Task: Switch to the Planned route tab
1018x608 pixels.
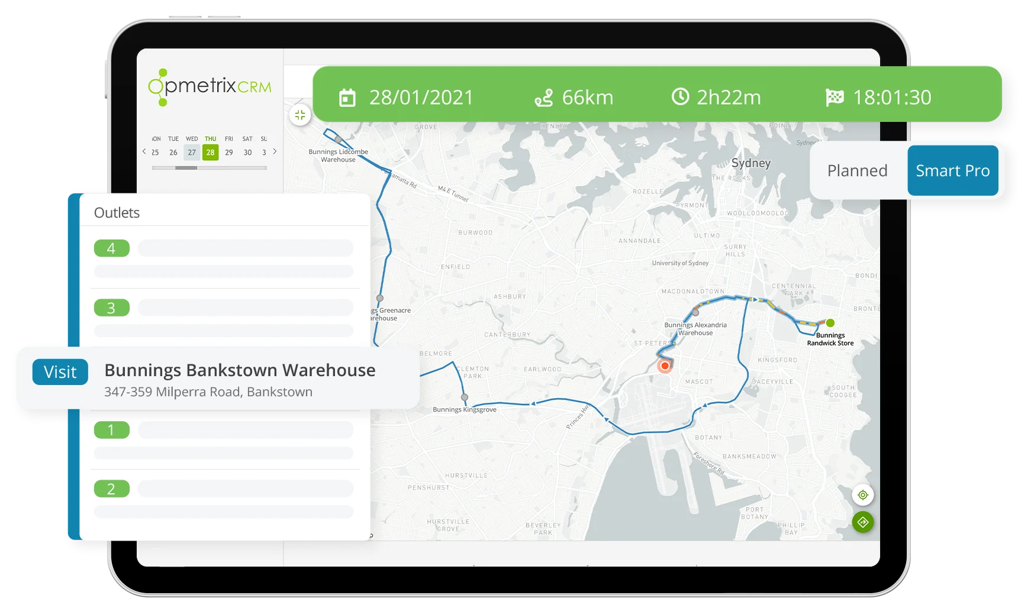Action: [857, 171]
